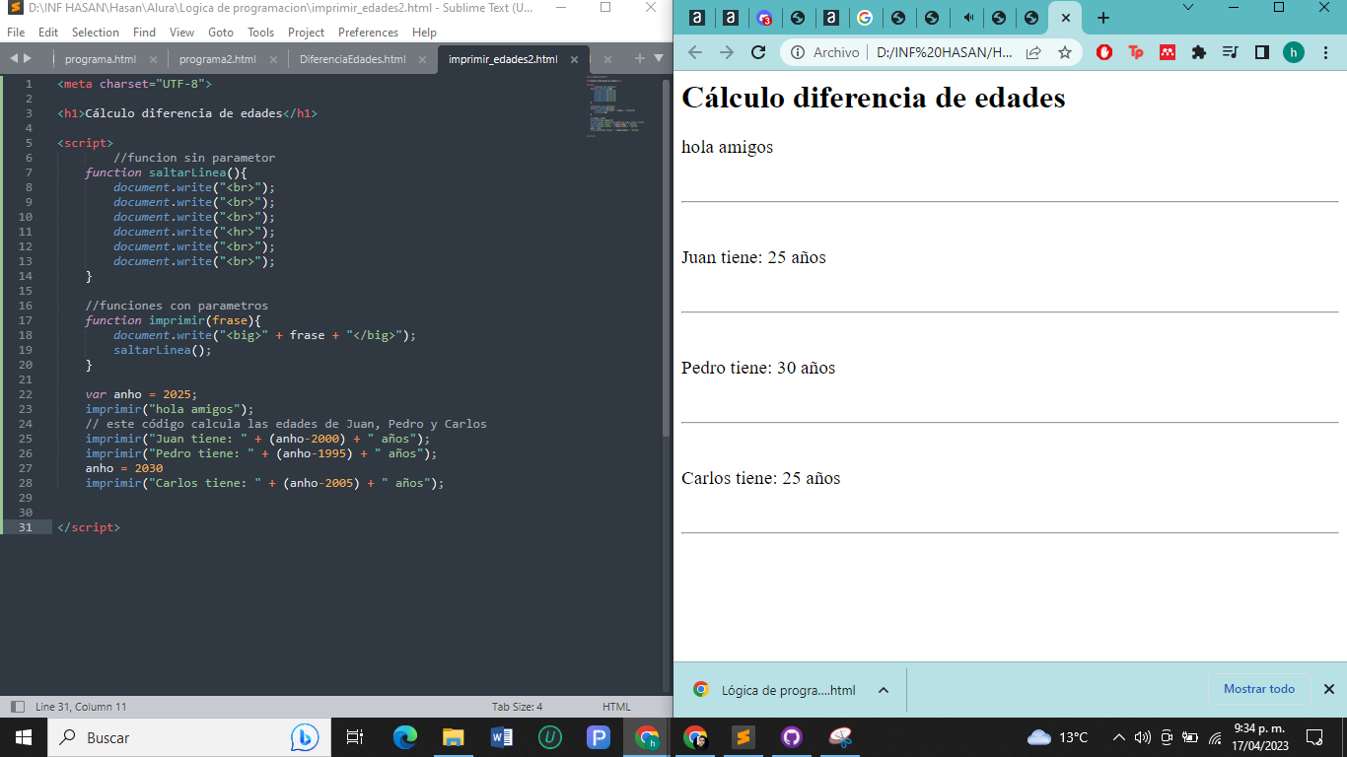Image resolution: width=1347 pixels, height=757 pixels.
Task: Open Sublime Text Help menu
Action: (x=424, y=32)
